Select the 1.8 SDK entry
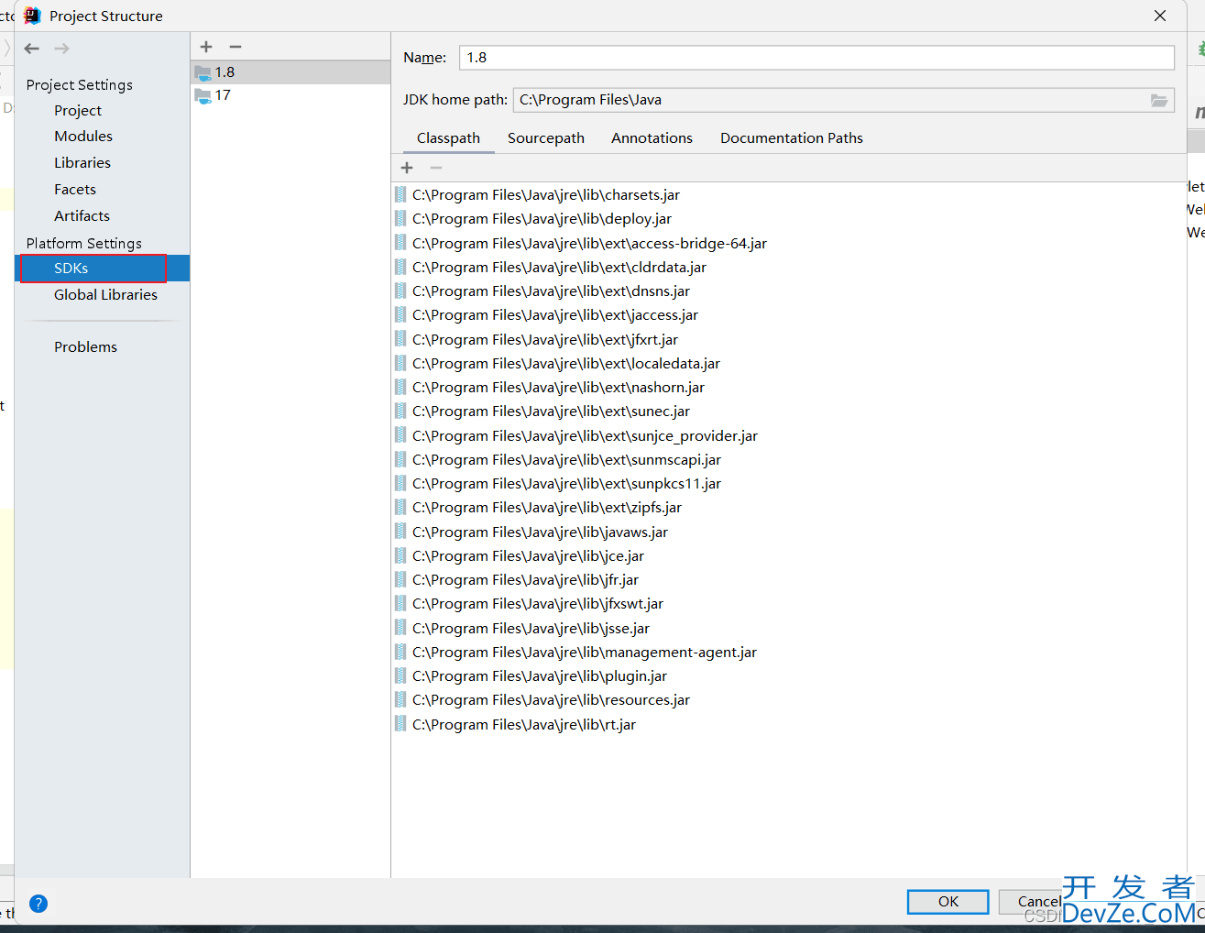Viewport: 1205px width, 933px height. pos(290,72)
